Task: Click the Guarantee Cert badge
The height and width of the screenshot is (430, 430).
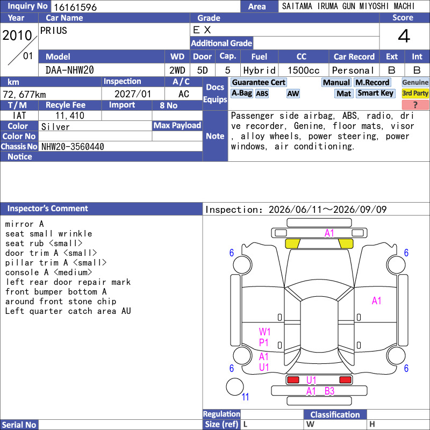Action: tap(259, 82)
